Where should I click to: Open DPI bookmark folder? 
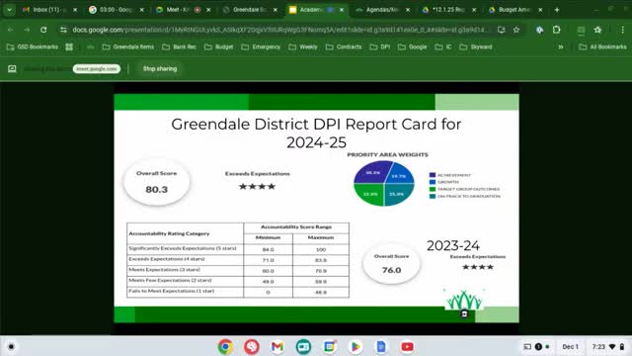[x=380, y=47]
